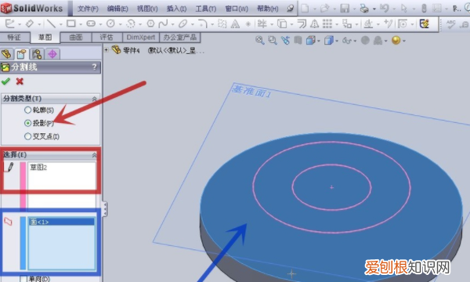
Task: Switch to the 评估 tab
Action: pyautogui.click(x=107, y=38)
